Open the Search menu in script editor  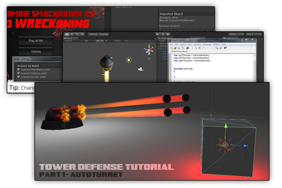click(x=183, y=44)
